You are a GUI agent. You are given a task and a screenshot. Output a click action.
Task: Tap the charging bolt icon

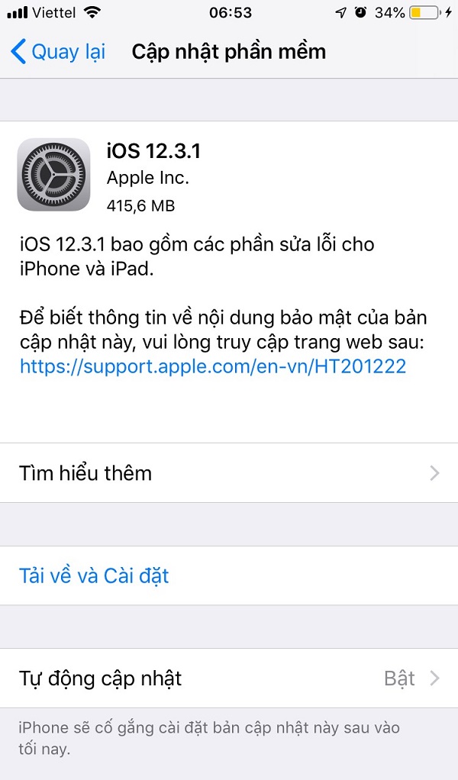click(x=449, y=13)
